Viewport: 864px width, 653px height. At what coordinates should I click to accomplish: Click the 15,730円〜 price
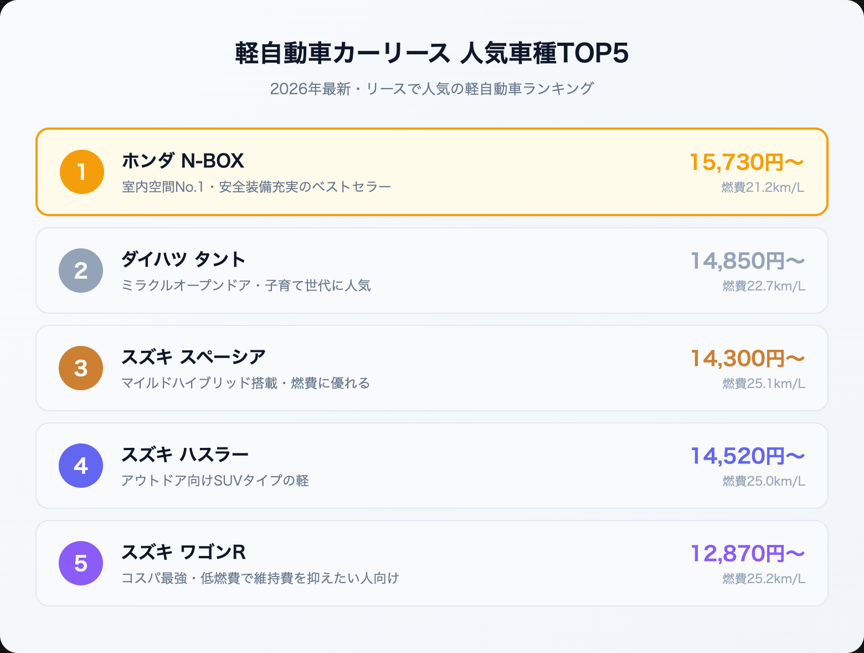[x=747, y=162]
